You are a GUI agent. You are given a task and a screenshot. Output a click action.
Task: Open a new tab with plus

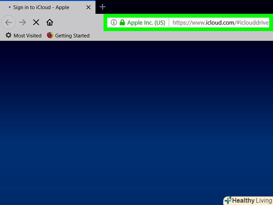click(102, 7)
